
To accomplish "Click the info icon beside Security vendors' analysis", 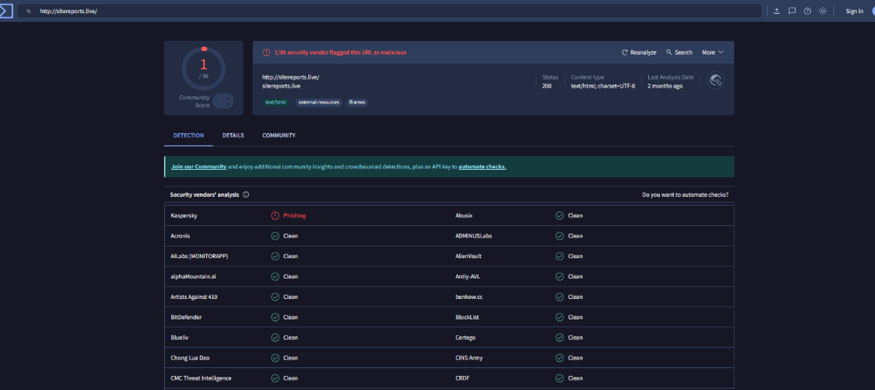I will tap(246, 195).
